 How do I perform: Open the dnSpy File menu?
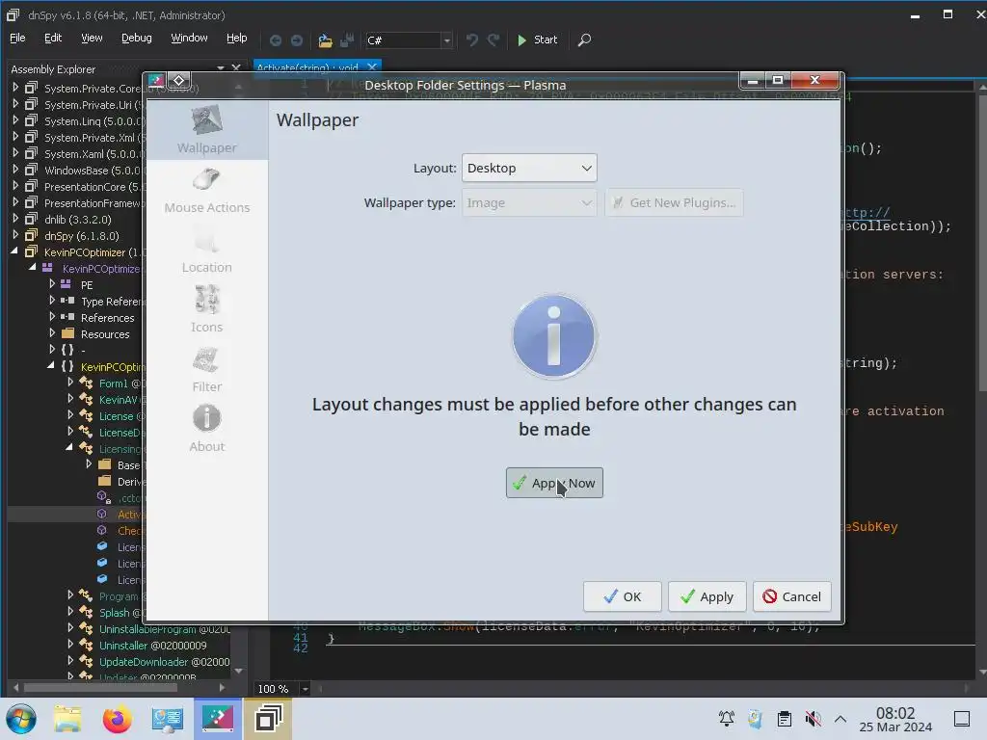click(17, 39)
